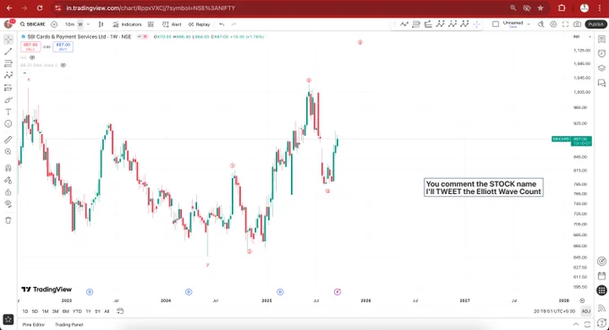Open quick search magnifier in top bar
The height and width of the screenshot is (330, 609).
click(x=541, y=24)
